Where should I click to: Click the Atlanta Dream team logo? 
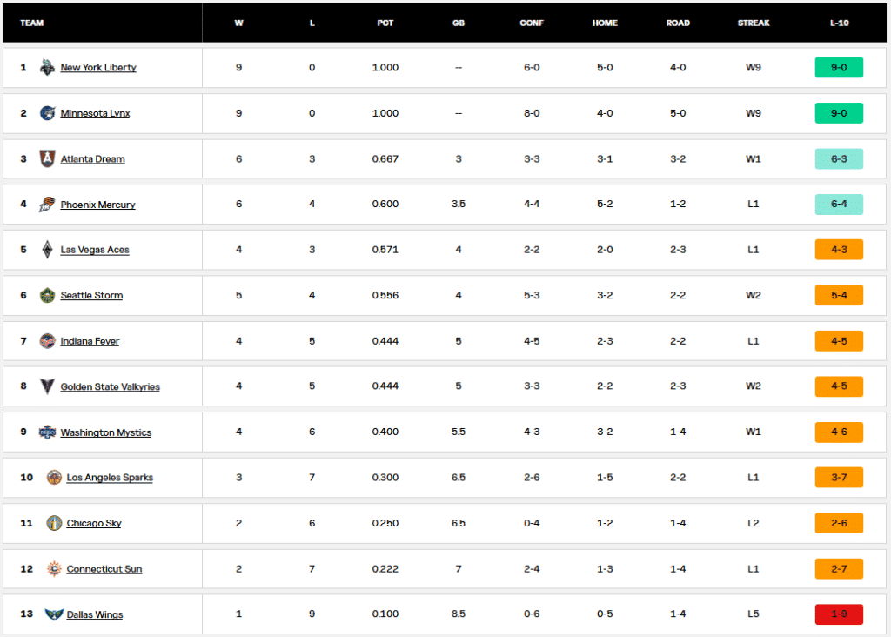47,158
